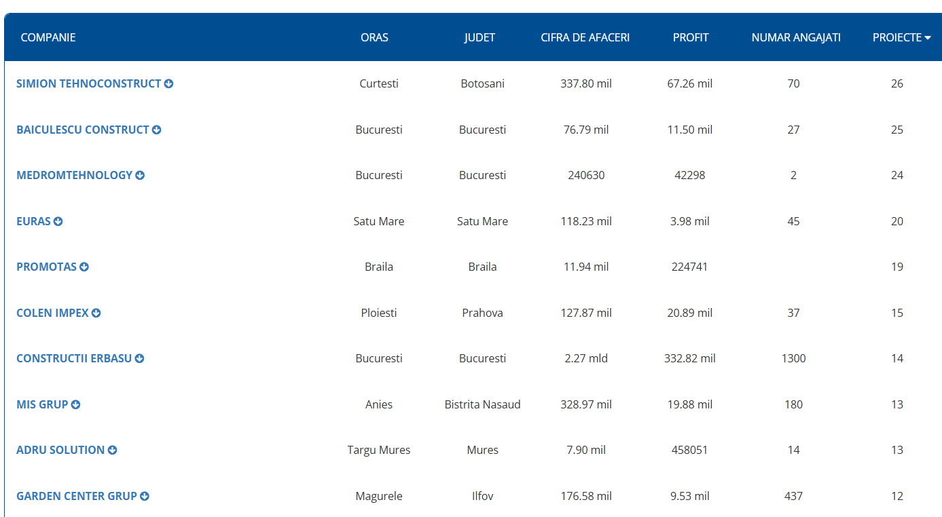
Task: Sort by NUMAR ANGAJATI column header
Action: (x=795, y=37)
